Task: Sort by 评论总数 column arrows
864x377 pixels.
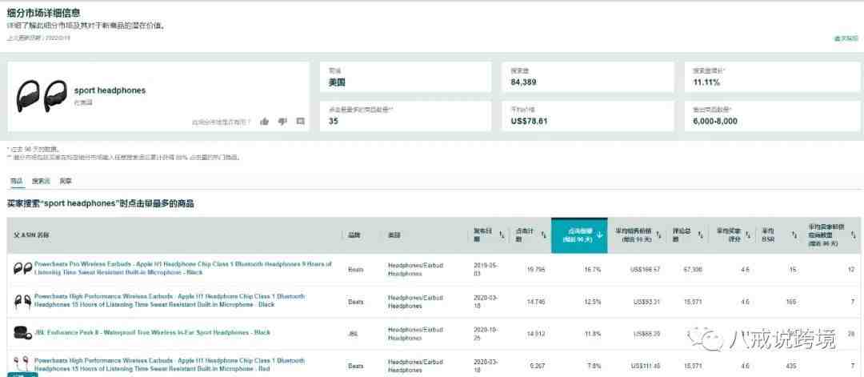Action: [700, 235]
